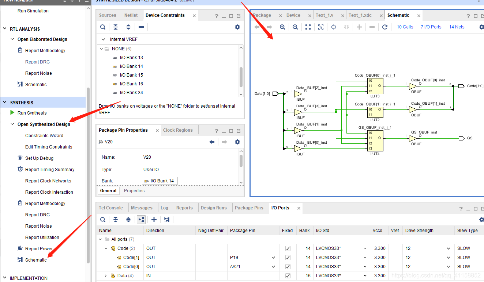Click the 10 Cells link
This screenshot has height=282, width=484.
[405, 27]
